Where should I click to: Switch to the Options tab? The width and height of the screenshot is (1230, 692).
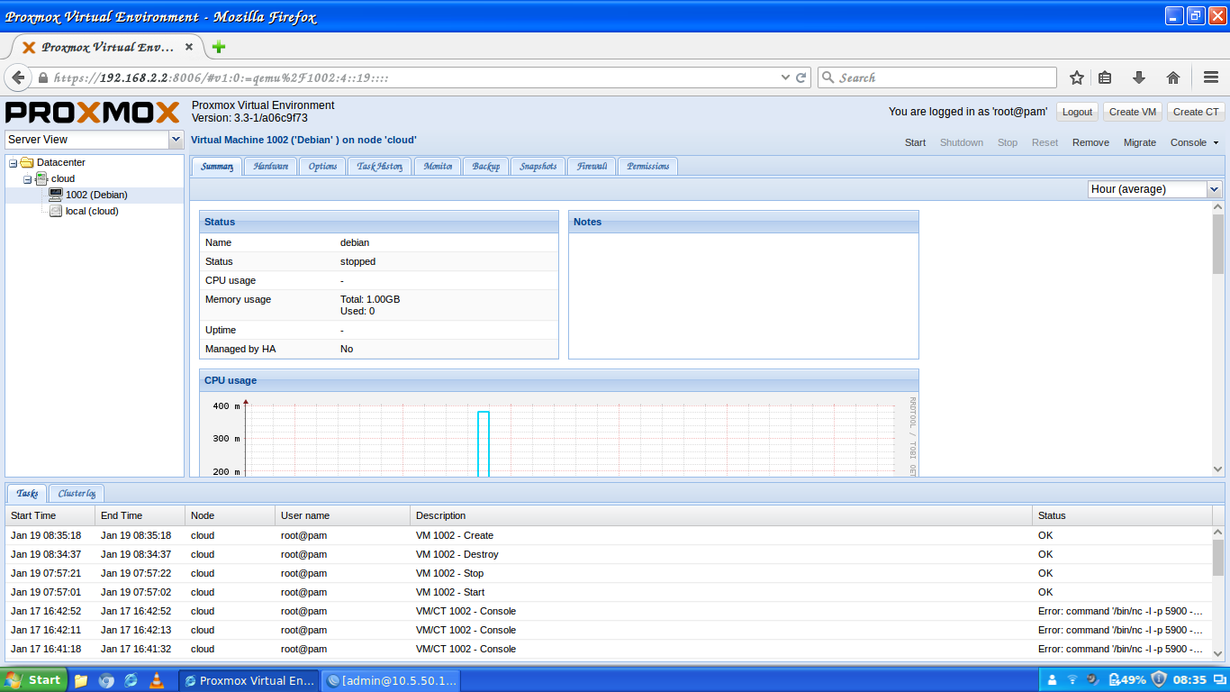322,166
